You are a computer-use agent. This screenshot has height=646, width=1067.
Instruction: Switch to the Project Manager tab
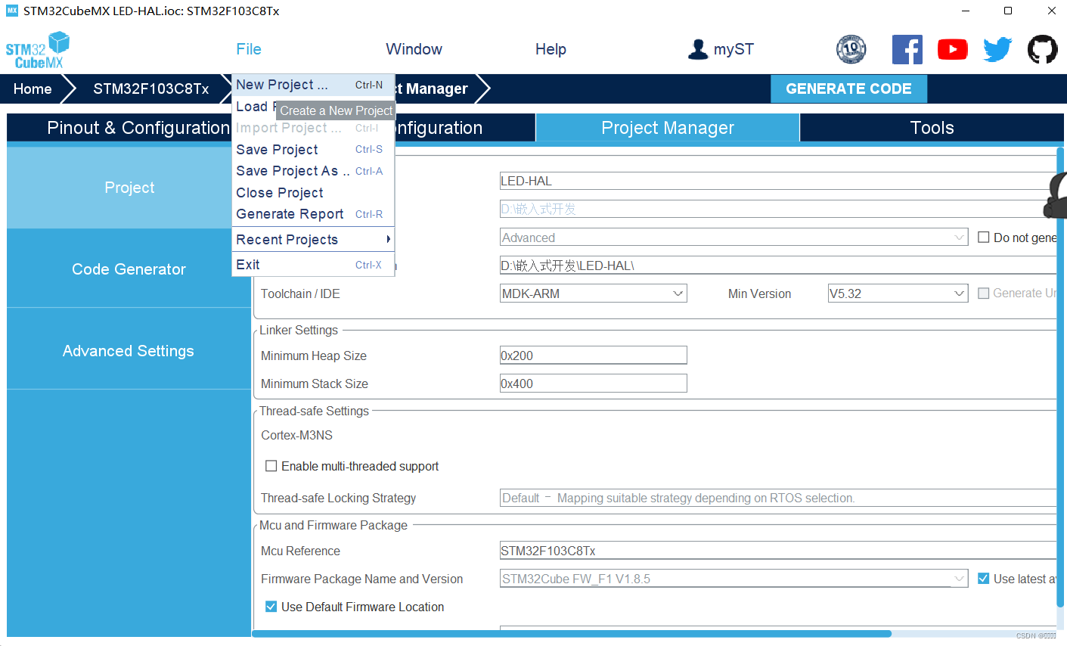[668, 128]
